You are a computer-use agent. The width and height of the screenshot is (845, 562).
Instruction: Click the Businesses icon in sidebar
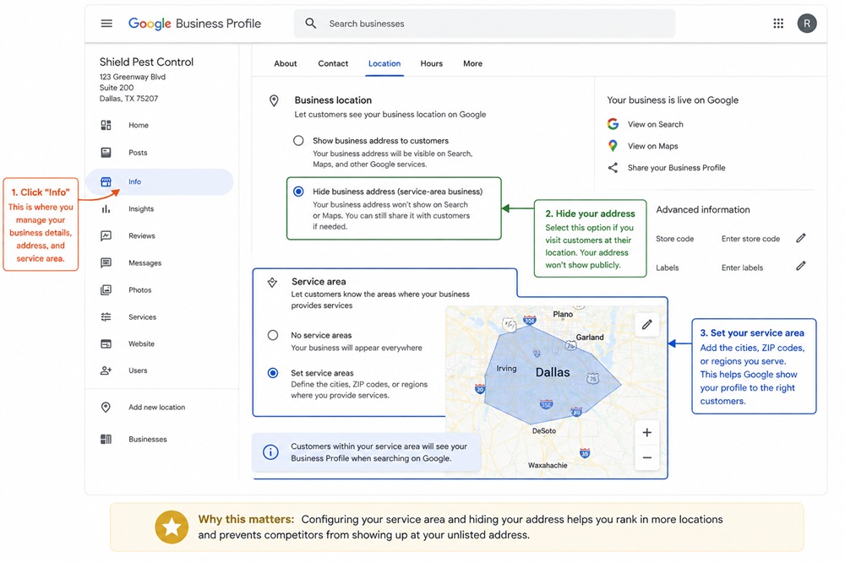106,440
